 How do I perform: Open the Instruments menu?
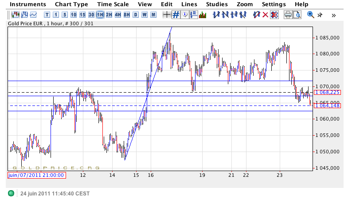27,4
